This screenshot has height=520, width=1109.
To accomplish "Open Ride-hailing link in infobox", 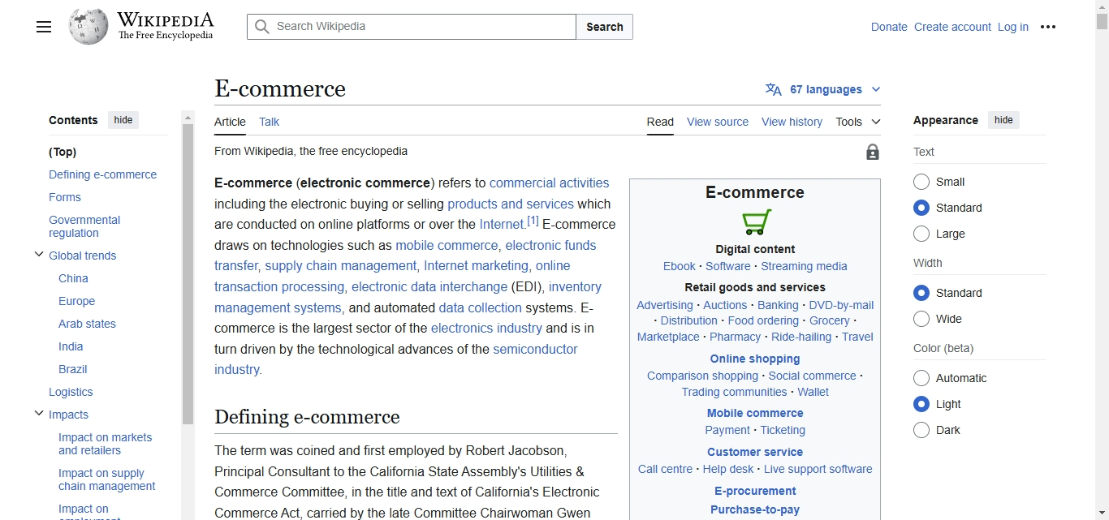I will (x=801, y=337).
